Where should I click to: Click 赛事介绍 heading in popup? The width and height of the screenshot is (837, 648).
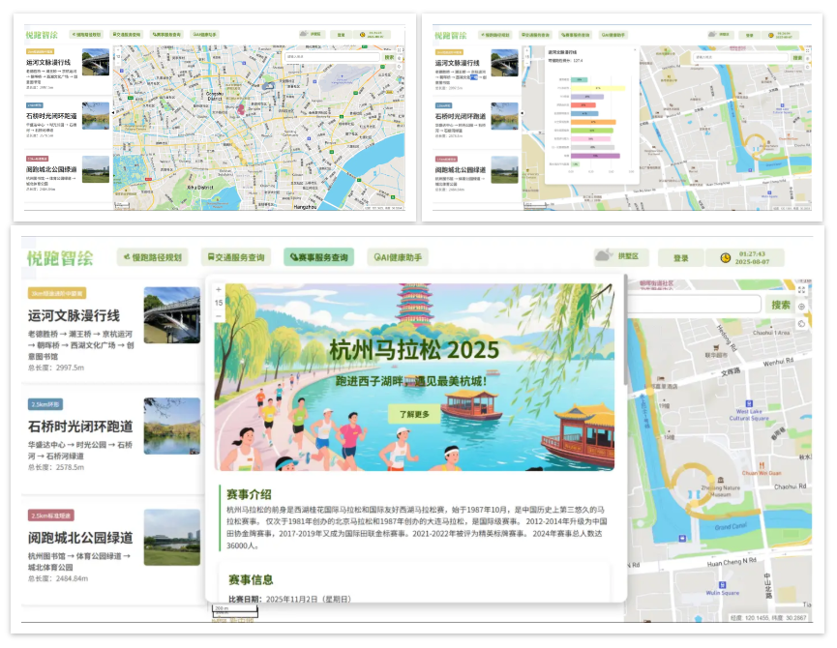[x=249, y=494]
